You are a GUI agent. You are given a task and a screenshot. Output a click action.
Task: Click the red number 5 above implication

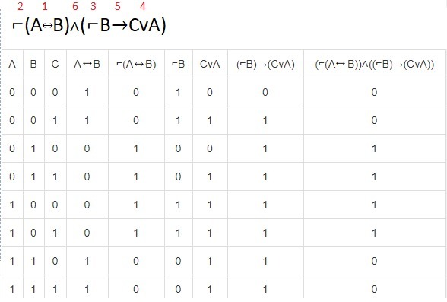(x=118, y=6)
